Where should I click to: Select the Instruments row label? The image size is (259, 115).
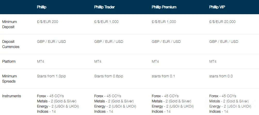[x=12, y=96]
